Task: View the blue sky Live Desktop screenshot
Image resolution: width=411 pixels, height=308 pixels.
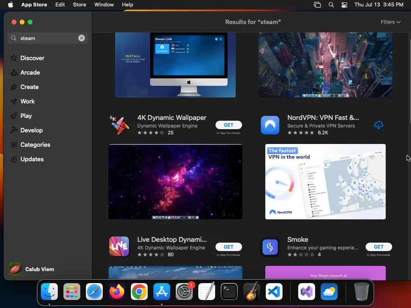Action: 175,273
